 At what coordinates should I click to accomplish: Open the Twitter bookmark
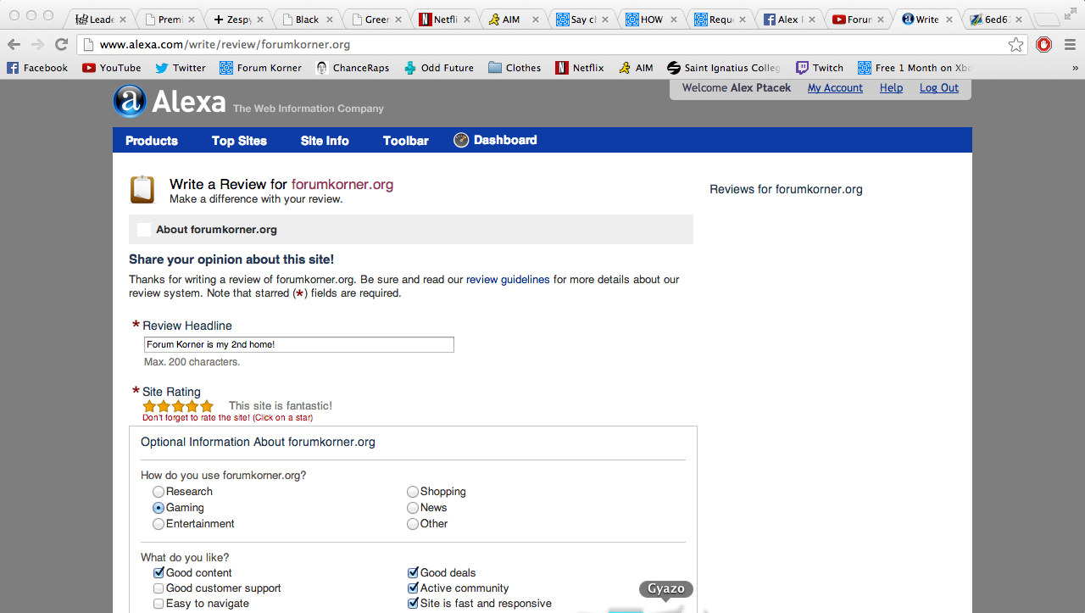[181, 68]
